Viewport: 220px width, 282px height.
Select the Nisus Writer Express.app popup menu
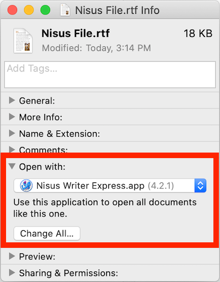(x=110, y=186)
